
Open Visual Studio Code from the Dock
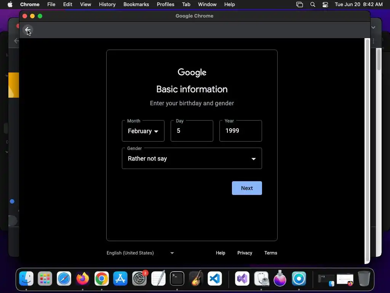(215, 278)
